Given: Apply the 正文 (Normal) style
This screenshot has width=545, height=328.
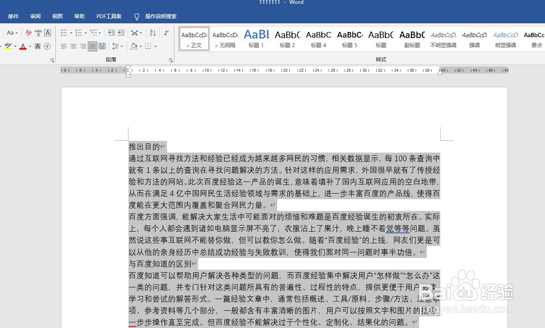Looking at the screenshot, I should click(x=194, y=38).
